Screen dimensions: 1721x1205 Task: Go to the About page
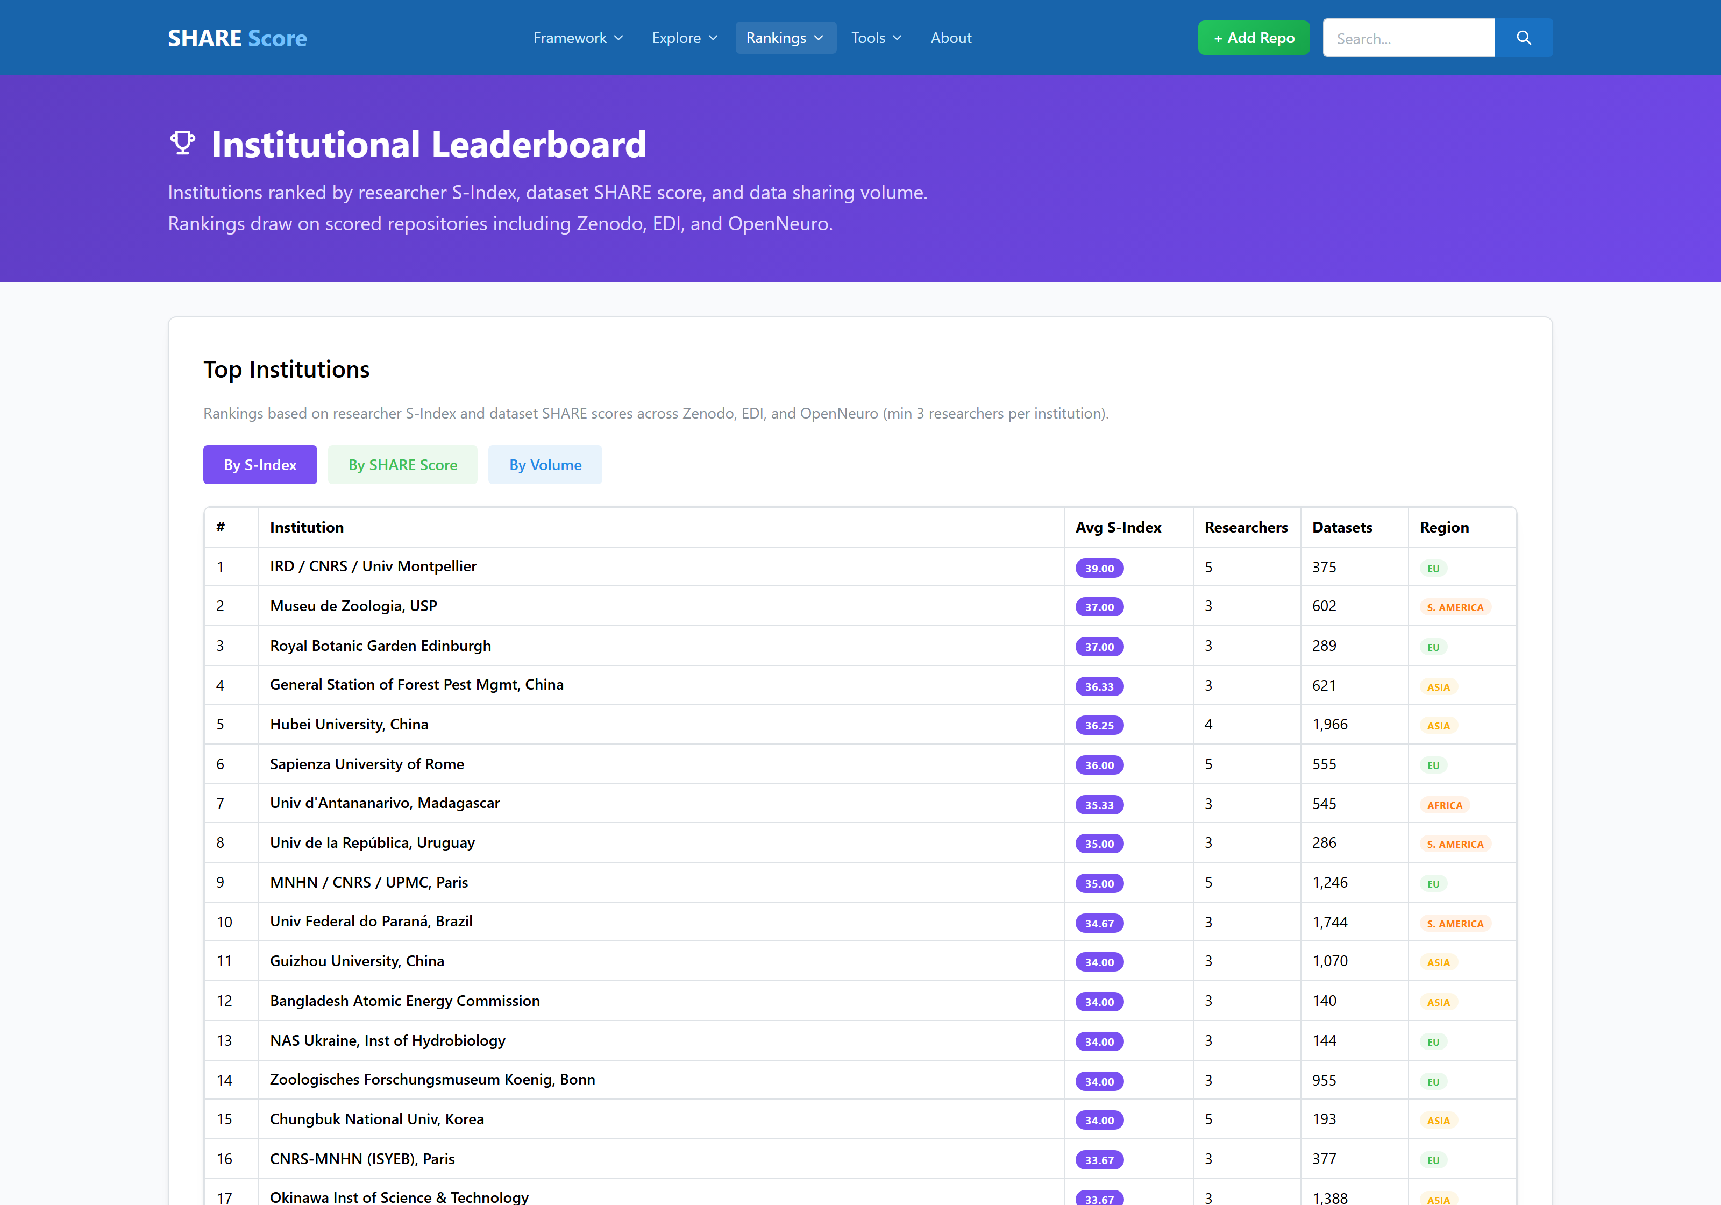pos(950,38)
